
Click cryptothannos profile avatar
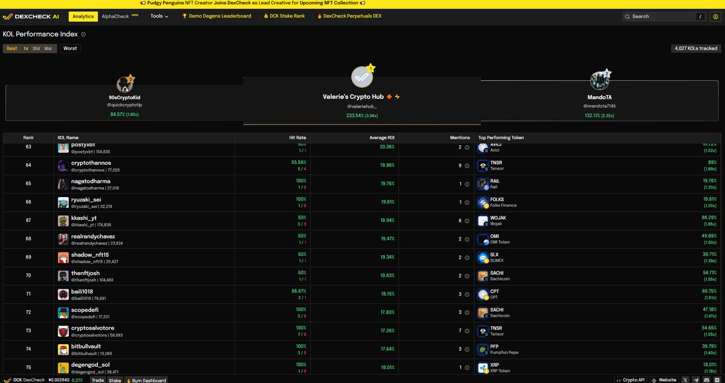tap(63, 166)
